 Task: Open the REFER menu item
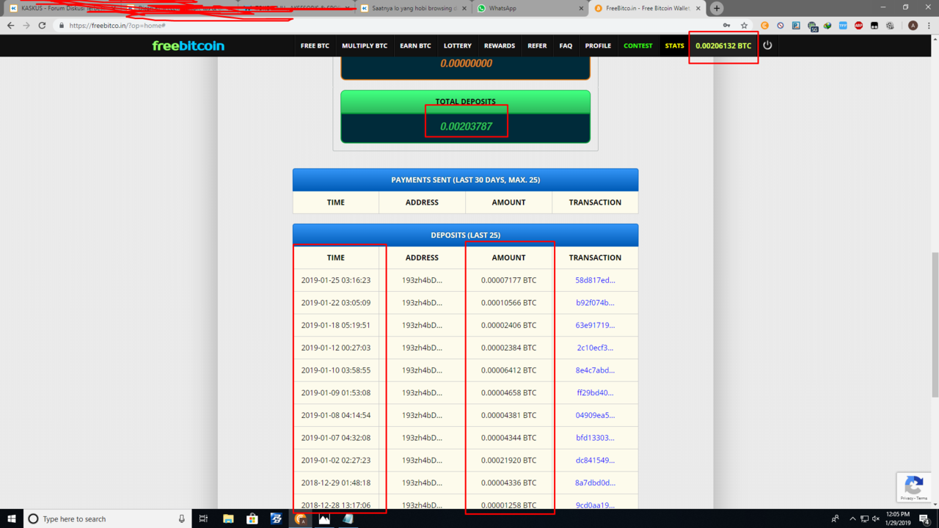(x=537, y=45)
